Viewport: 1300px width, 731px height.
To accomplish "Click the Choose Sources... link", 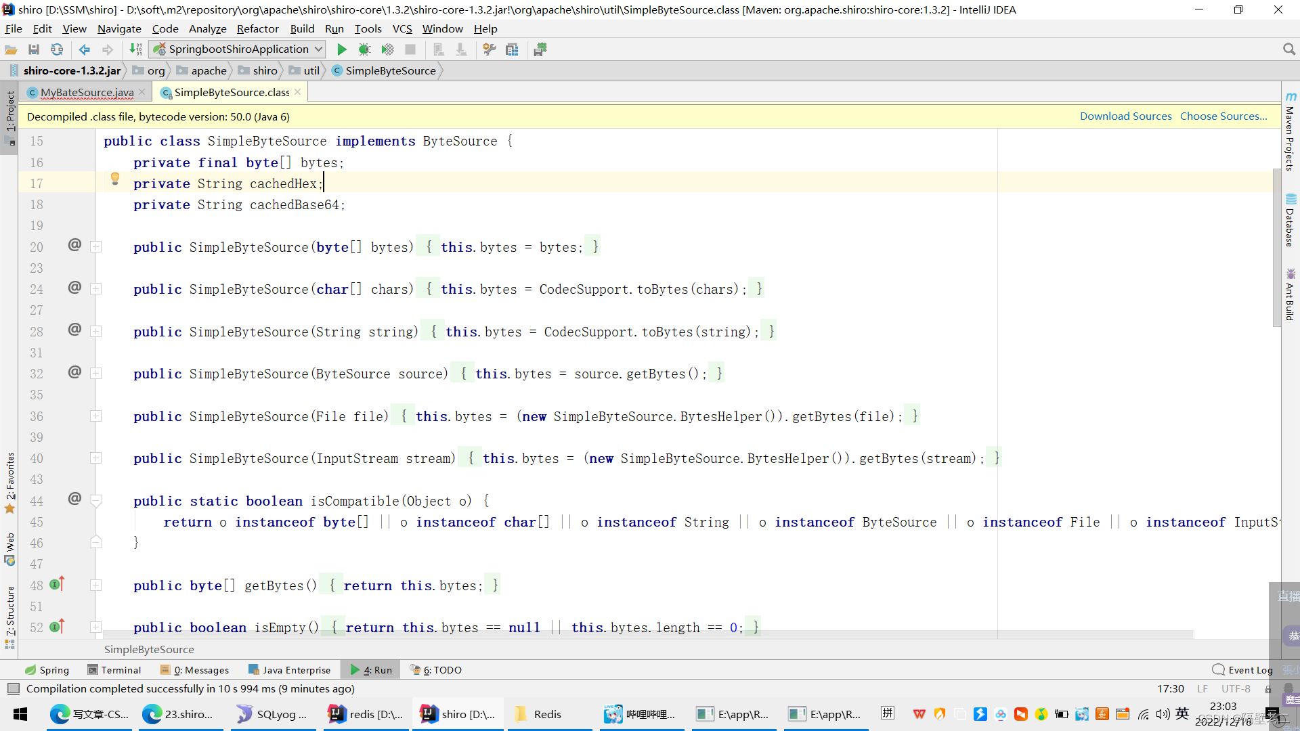I will pyautogui.click(x=1223, y=116).
